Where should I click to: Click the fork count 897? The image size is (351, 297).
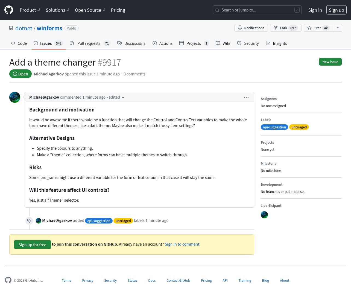tap(293, 28)
